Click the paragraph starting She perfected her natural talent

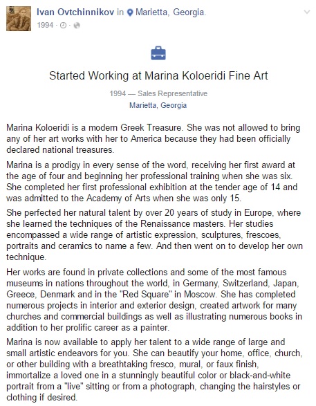(154, 235)
